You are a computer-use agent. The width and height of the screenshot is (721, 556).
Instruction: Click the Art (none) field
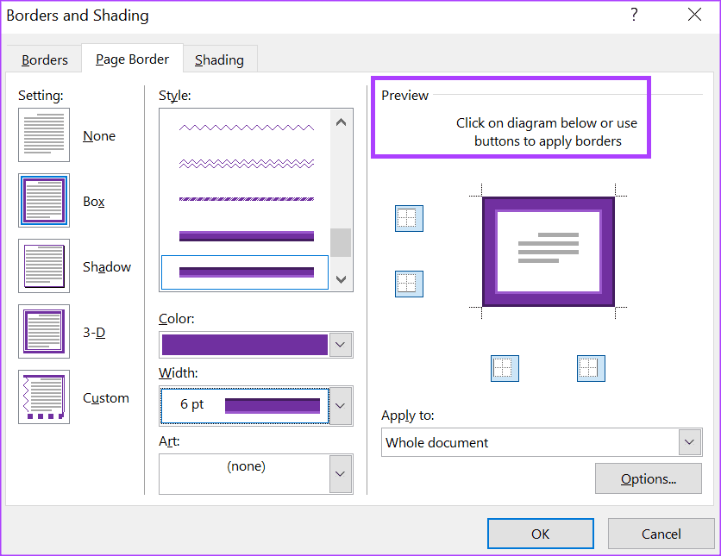tap(245, 474)
